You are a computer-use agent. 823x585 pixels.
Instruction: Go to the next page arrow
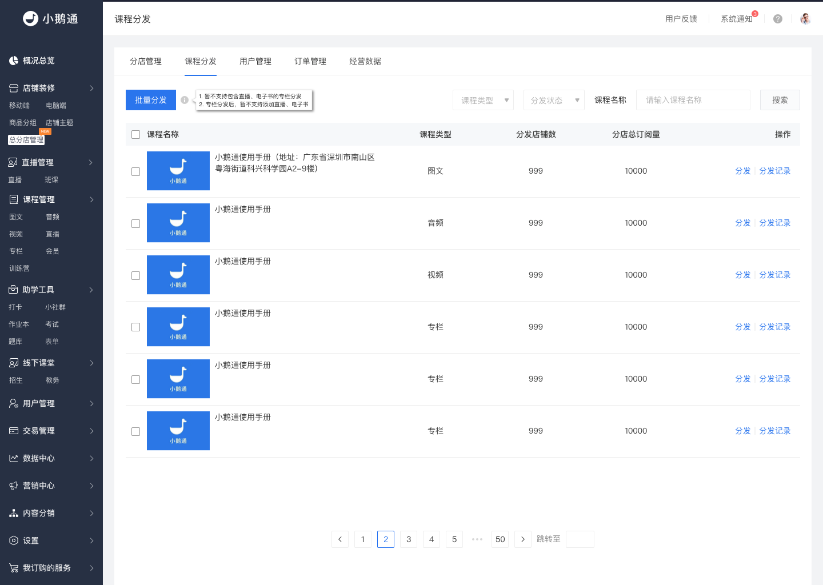pos(523,539)
